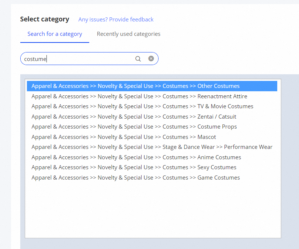Open the Provide feedback link
Screen dimensions: 299x249
[116, 20]
